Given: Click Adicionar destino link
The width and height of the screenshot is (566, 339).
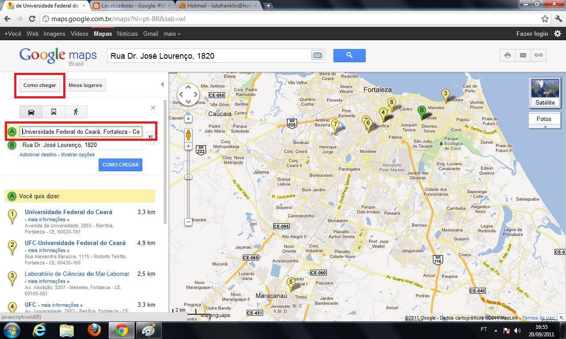Looking at the screenshot, I should click(38, 154).
